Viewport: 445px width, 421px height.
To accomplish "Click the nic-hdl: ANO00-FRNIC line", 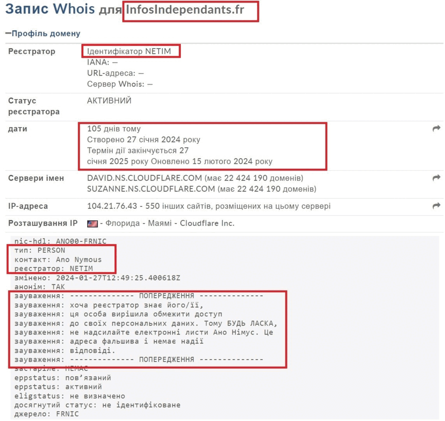I will 61,241.
